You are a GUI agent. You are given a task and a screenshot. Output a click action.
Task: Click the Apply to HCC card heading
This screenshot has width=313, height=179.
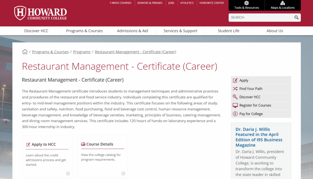coord(44,144)
